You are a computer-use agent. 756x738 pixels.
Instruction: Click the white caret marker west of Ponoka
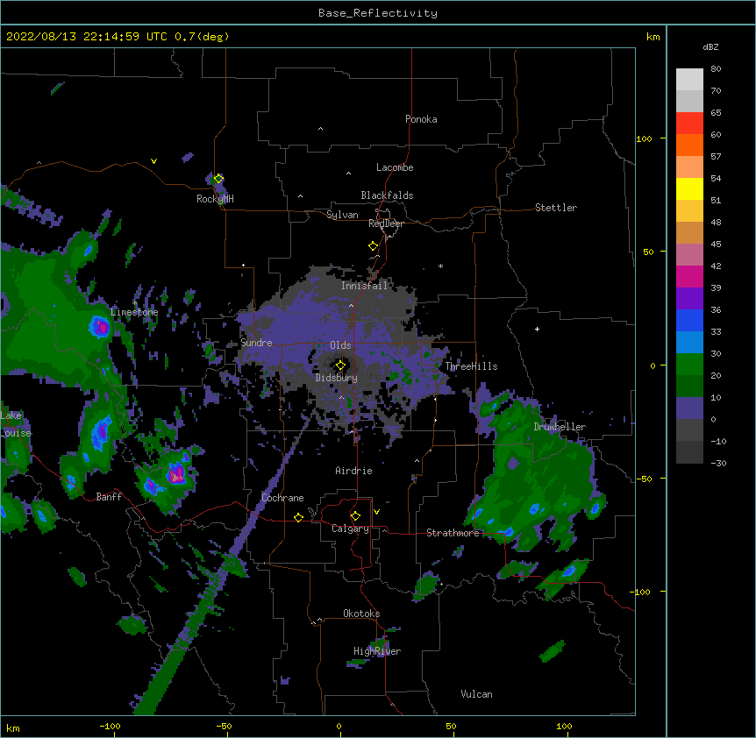321,129
